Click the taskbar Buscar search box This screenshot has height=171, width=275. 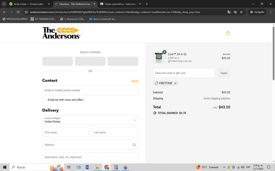coord(37,167)
